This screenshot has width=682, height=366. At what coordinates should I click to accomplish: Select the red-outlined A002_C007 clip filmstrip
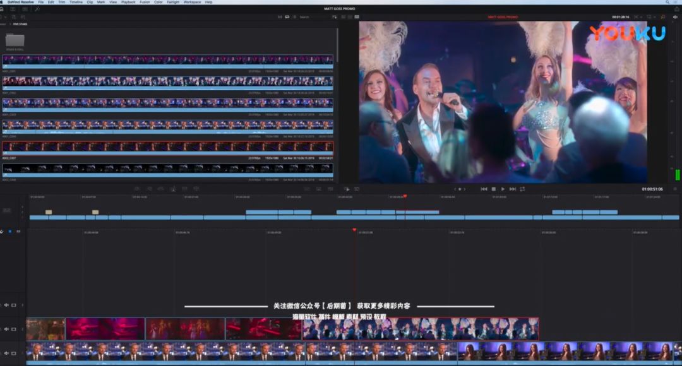tap(167, 147)
